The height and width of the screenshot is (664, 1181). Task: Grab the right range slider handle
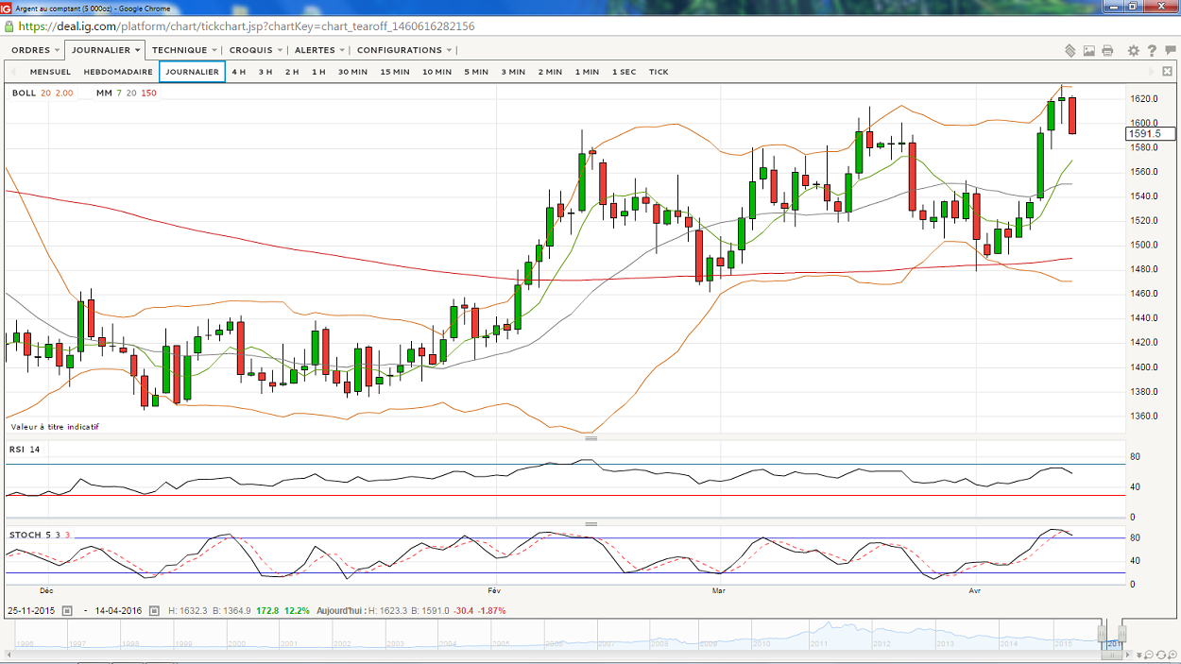pos(1121,632)
